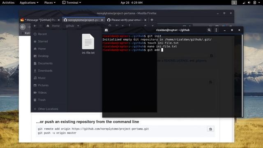Open Activities overview
The height and width of the screenshot is (148, 263).
(8, 2)
